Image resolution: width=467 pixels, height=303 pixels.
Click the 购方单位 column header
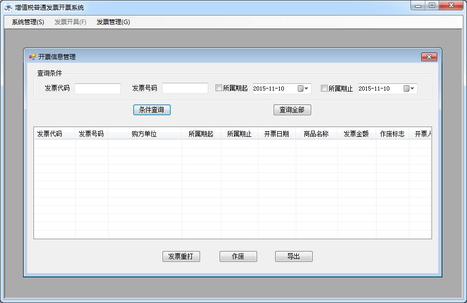click(x=144, y=134)
